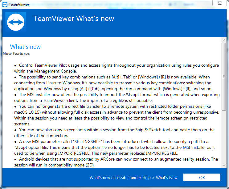Click the MSI installer *.tvopt format bullet
The width and height of the screenshot is (229, 189).
point(117,98)
